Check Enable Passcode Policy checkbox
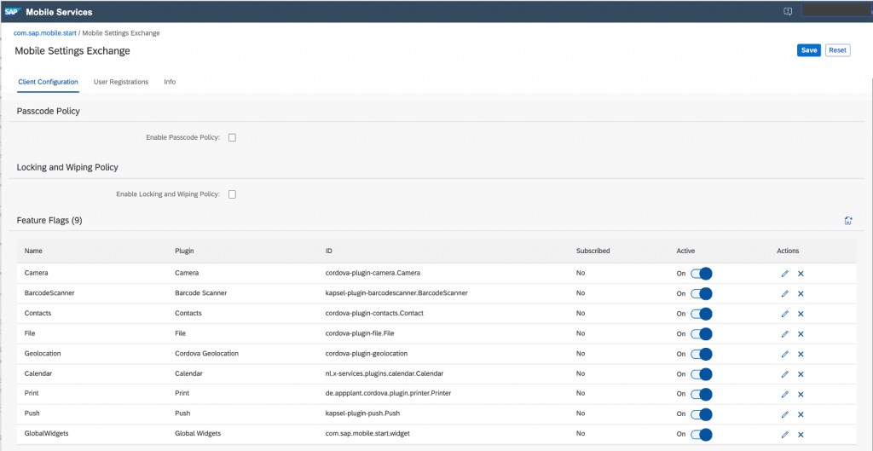Image resolution: width=873 pixels, height=451 pixels. coord(232,137)
